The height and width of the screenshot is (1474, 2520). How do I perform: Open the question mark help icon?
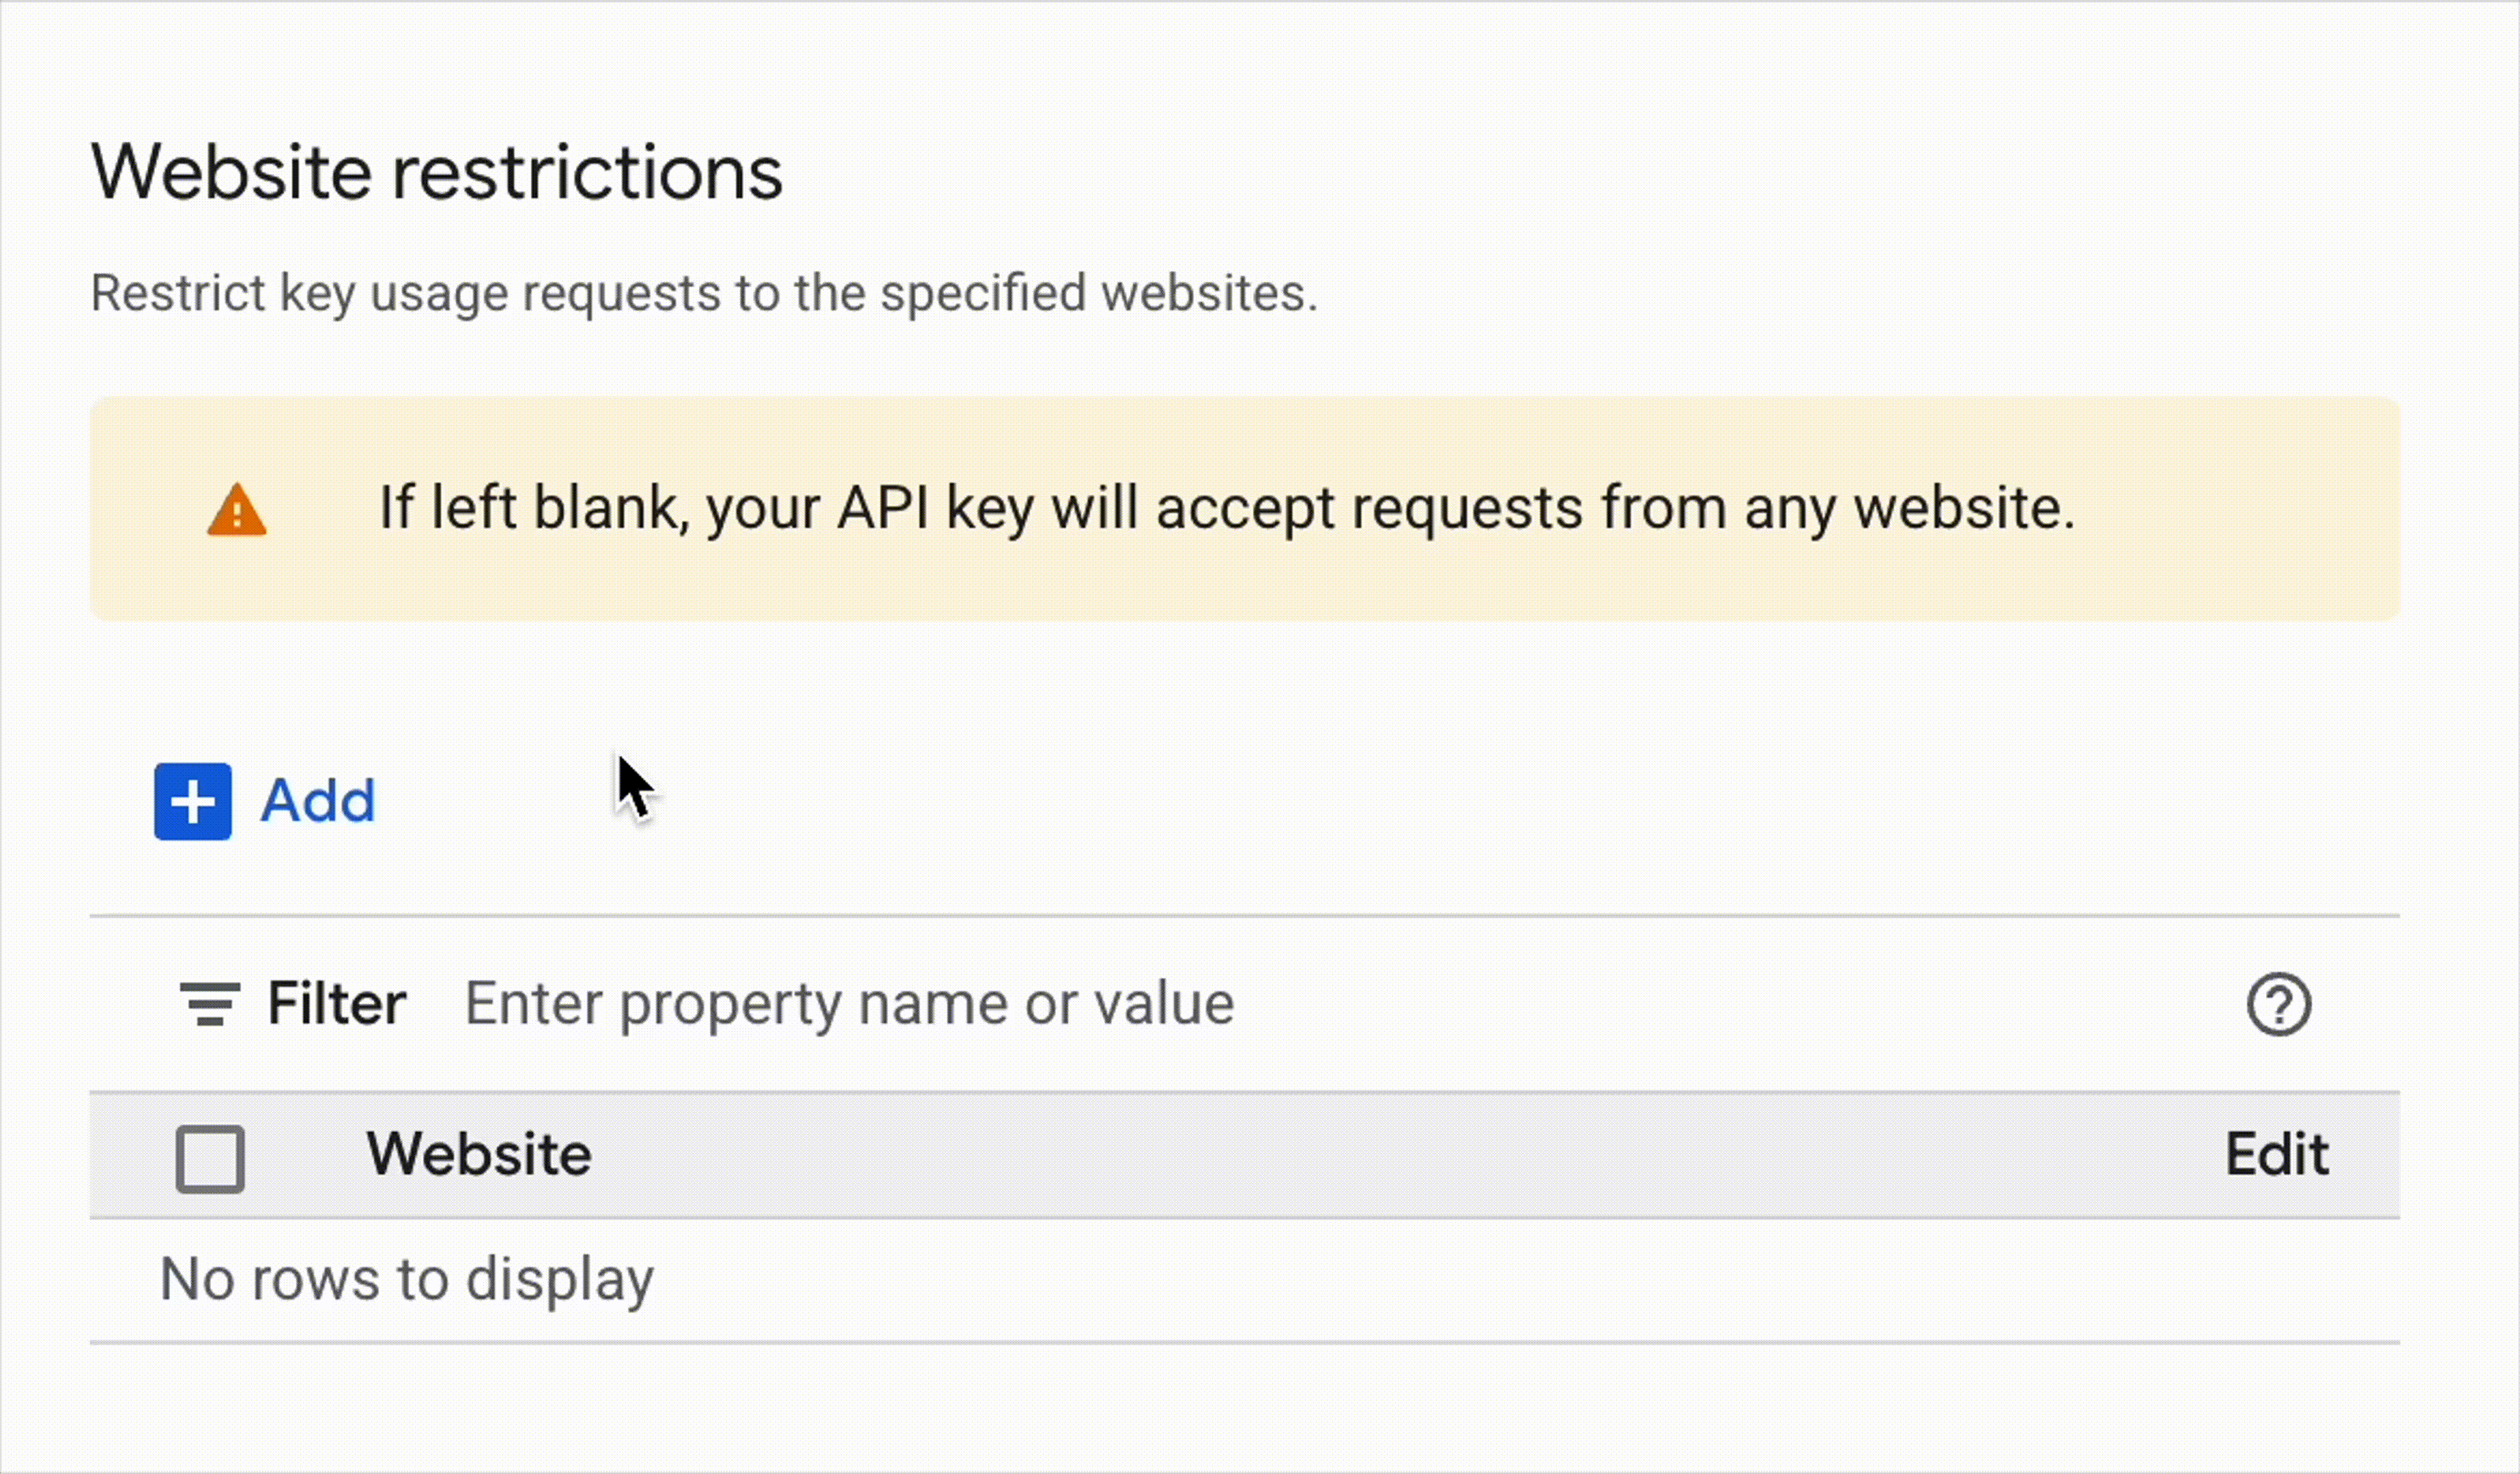2278,1004
